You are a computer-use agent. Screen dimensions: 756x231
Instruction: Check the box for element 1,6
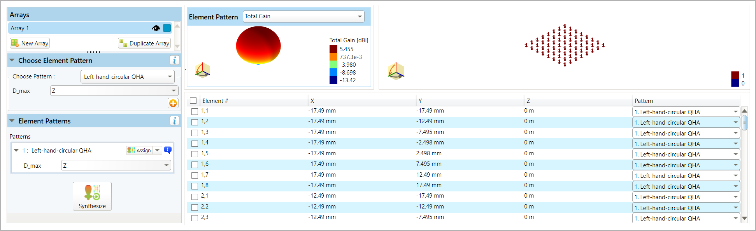coord(195,165)
